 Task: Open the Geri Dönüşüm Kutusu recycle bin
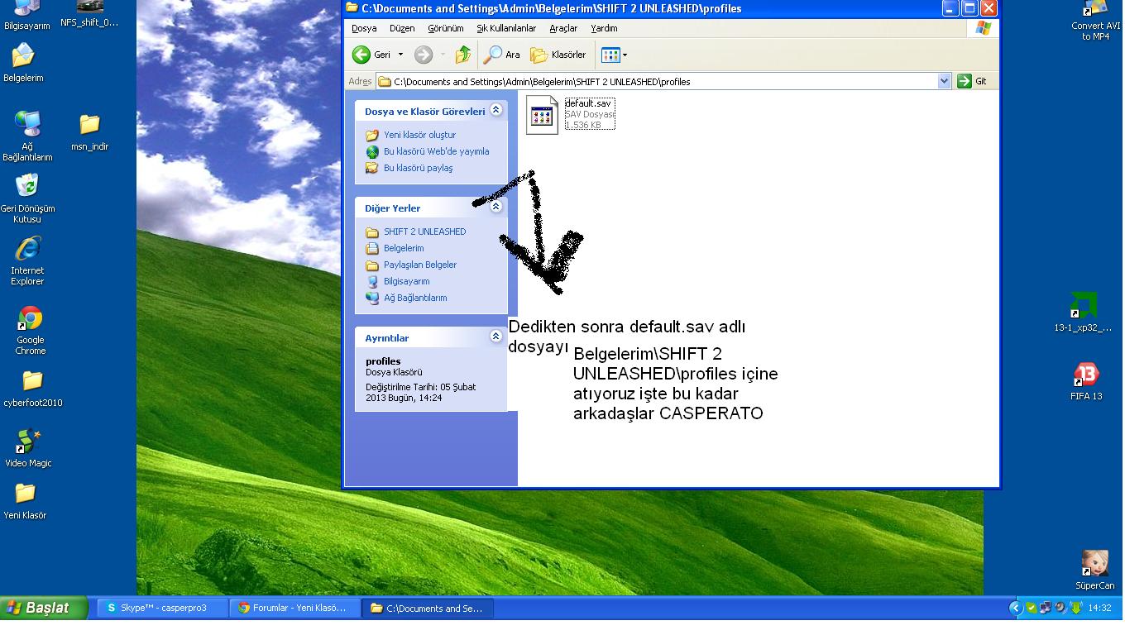pos(27,185)
